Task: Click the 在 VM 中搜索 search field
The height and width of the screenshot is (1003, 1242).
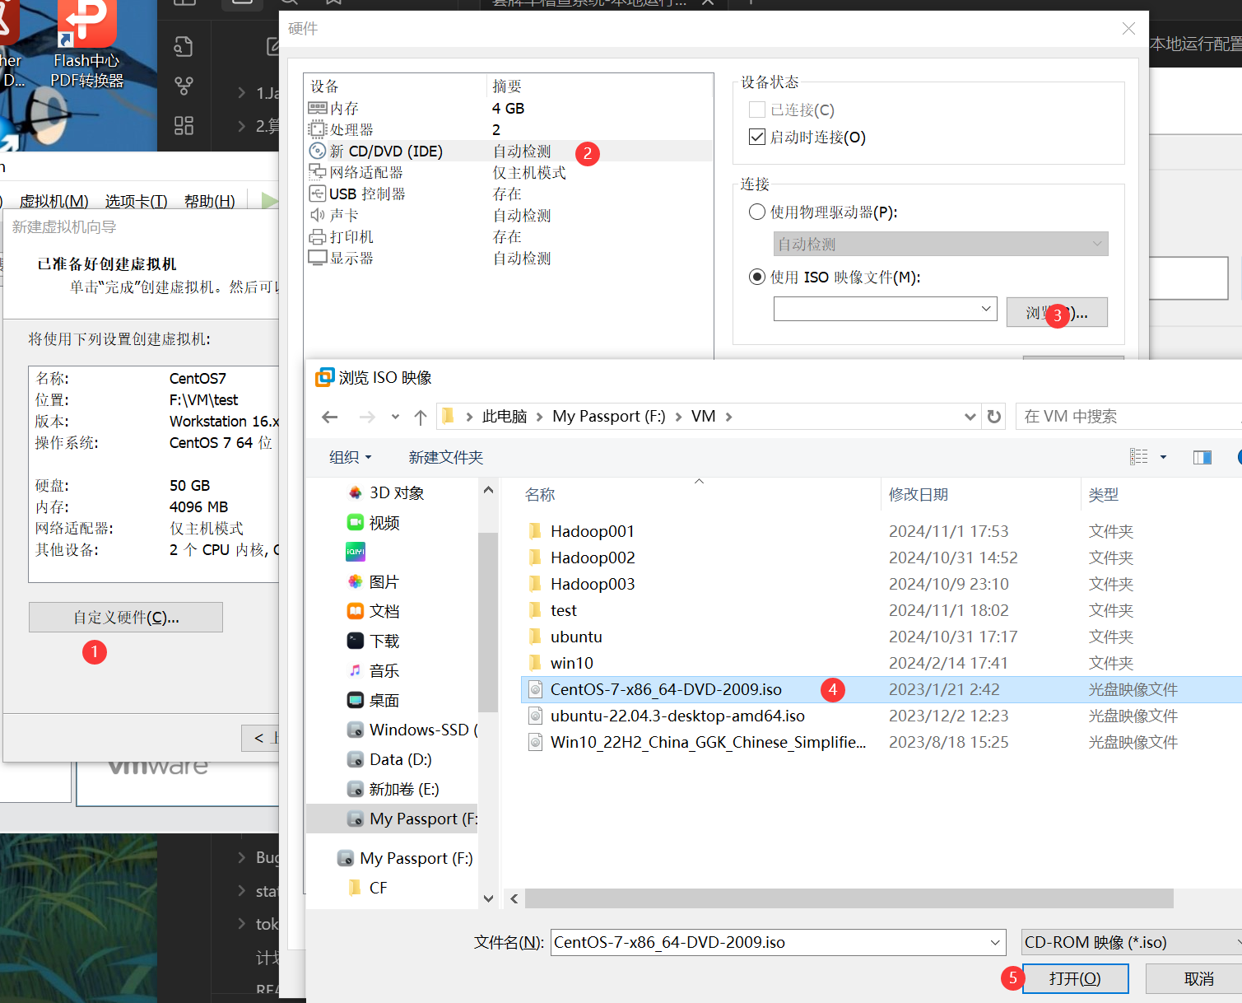Action: (x=1129, y=417)
